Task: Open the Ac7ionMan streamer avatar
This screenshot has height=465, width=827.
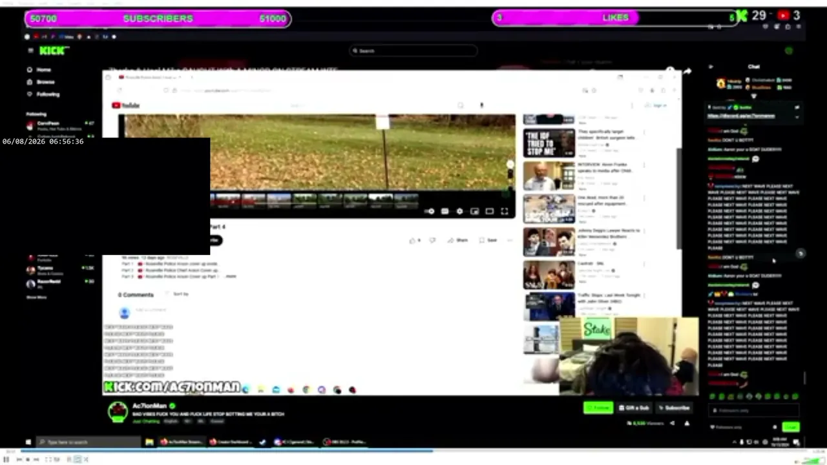Action: [118, 411]
